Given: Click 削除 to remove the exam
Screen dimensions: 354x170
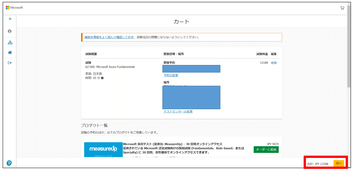Looking at the screenshot, I should 274,63.
